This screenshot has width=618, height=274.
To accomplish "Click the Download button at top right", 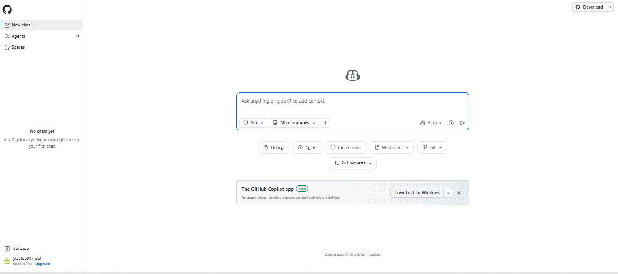I will pos(589,7).
